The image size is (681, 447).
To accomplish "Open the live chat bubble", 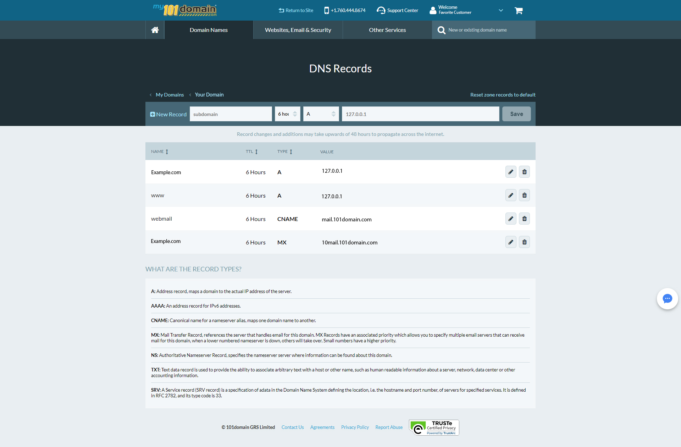I will pos(667,299).
